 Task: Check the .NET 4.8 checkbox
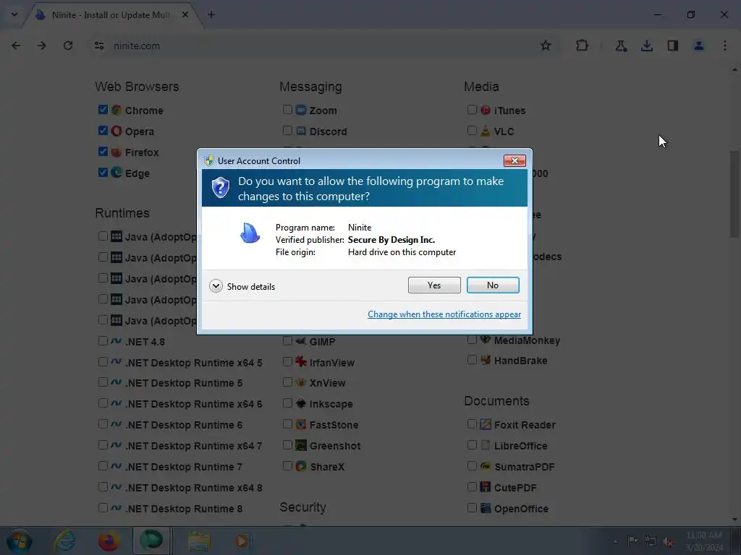click(103, 341)
